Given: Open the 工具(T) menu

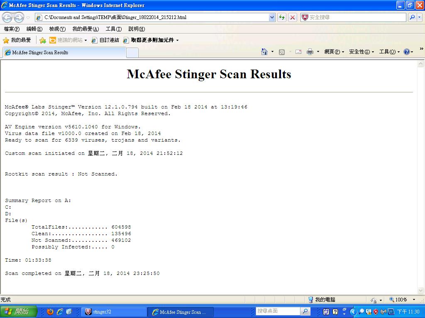Looking at the screenshot, I should click(114, 29).
